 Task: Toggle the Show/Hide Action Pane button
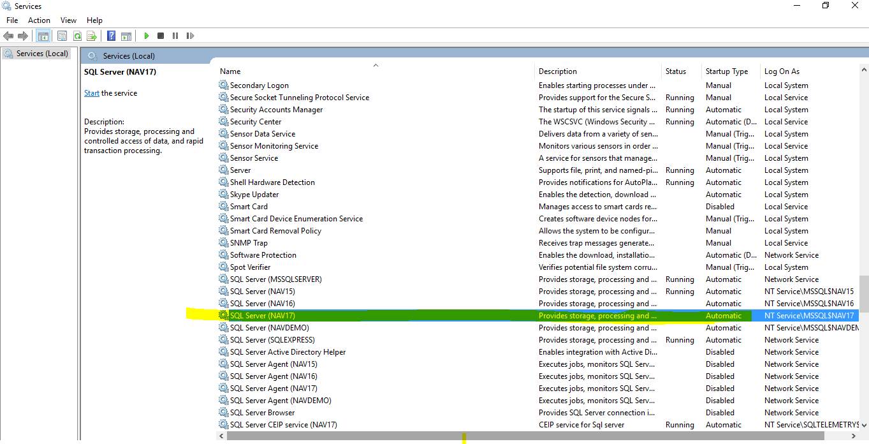[x=126, y=36]
